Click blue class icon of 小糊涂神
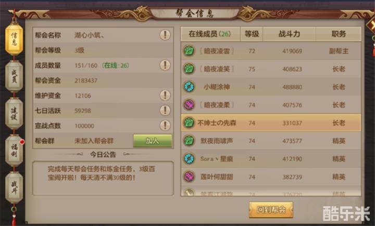Image resolution: width=375 pixels, height=226 pixels. (189, 87)
